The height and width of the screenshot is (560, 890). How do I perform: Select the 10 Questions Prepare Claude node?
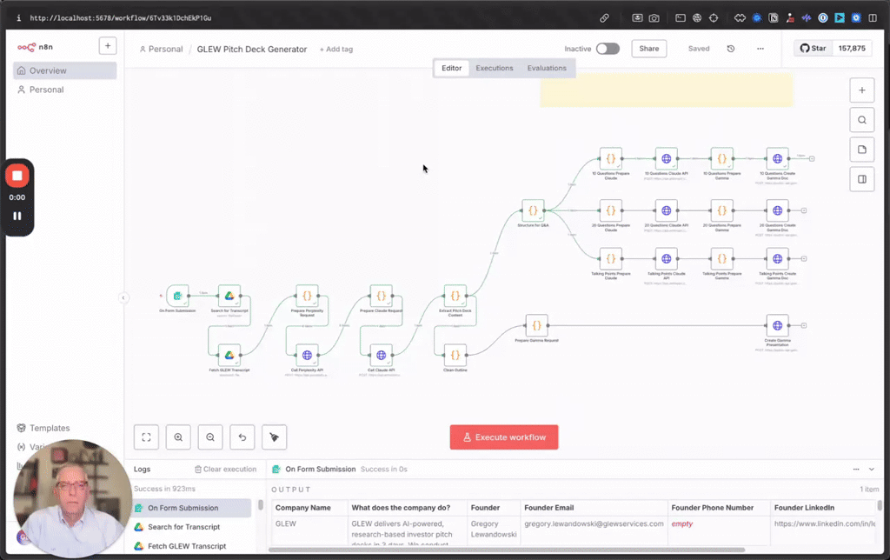coord(611,158)
